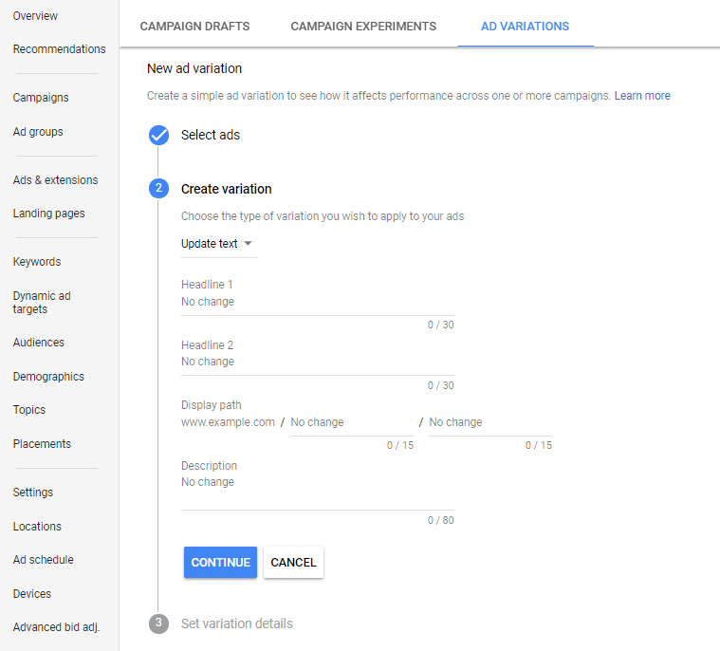Switch to the Campaign Drafts tab
The image size is (720, 651).
194,27
